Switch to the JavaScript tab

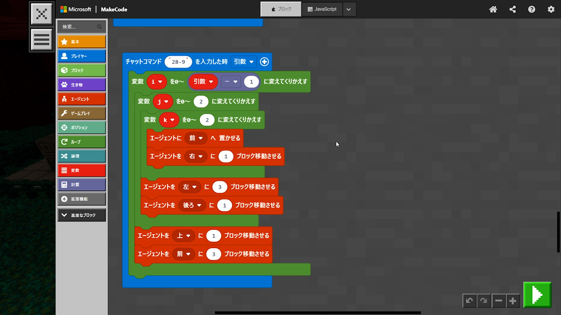click(322, 9)
